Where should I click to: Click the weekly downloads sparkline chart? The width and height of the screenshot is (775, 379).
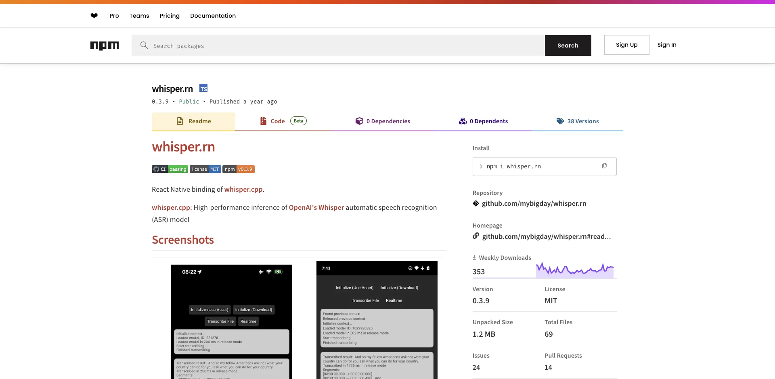(x=575, y=270)
